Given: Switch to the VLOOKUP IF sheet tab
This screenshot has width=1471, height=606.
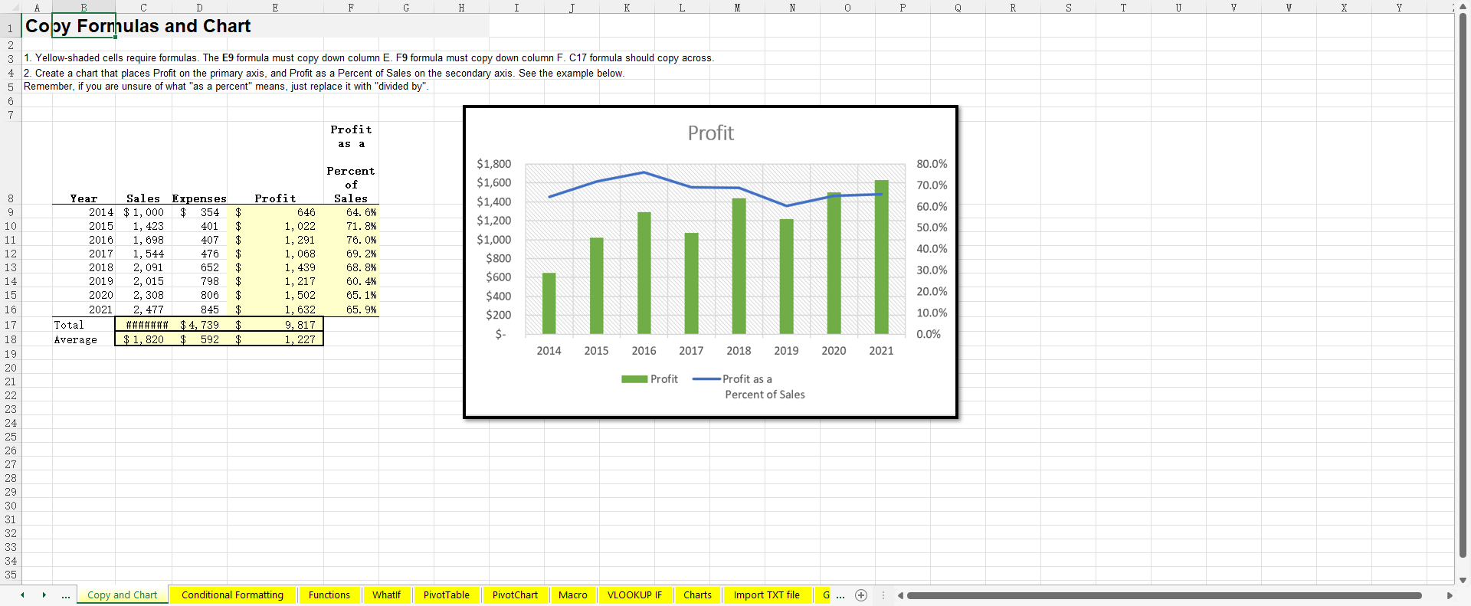Looking at the screenshot, I should pos(635,595).
